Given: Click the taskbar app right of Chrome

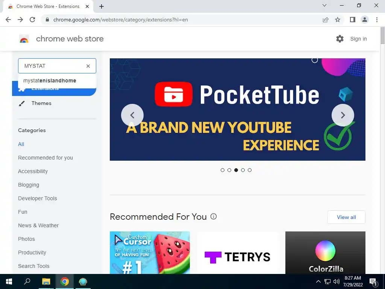Looking at the screenshot, I should click(x=83, y=281).
